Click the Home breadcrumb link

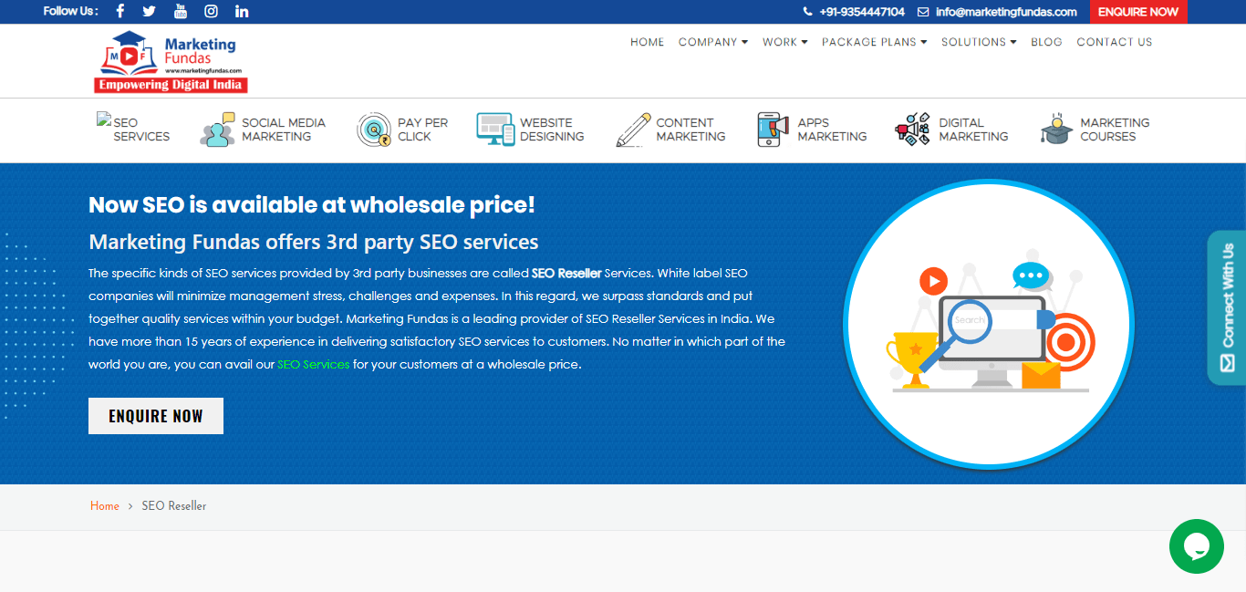[x=105, y=506]
